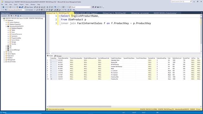Switch to the Results tab
The image size is (203, 114).
tap(50, 56)
